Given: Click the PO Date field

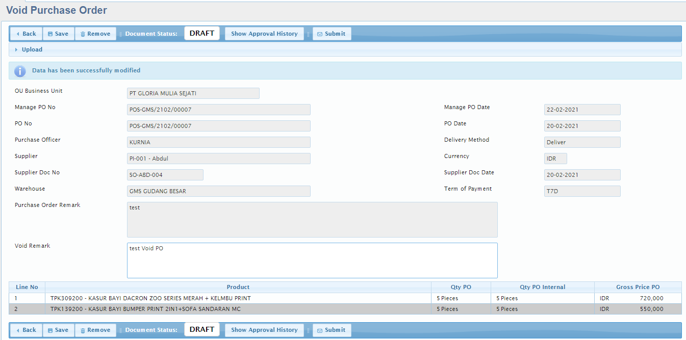Looking at the screenshot, I should [582, 126].
